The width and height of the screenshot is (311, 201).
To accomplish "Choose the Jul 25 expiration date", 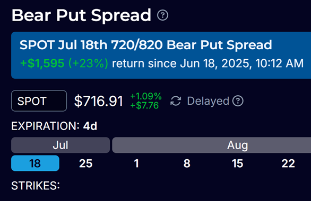I will [85, 163].
